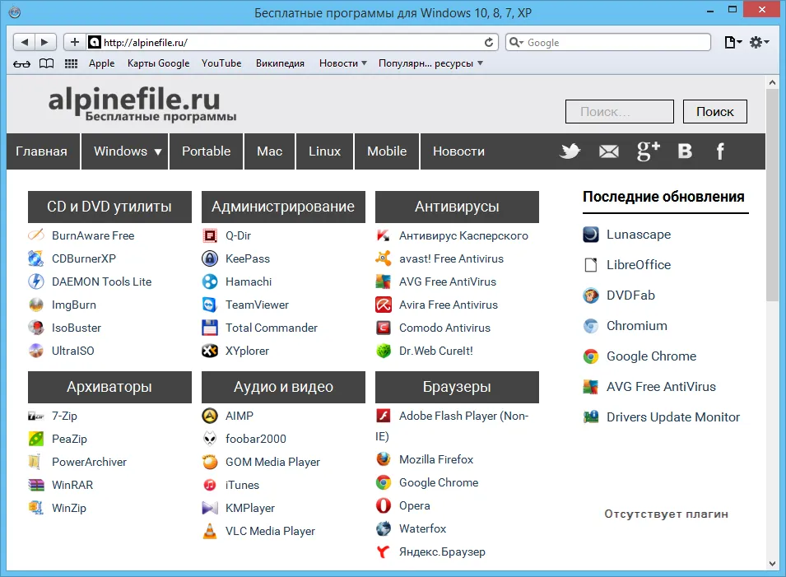
Task: Focus the site Поиск... input field
Action: tap(619, 111)
